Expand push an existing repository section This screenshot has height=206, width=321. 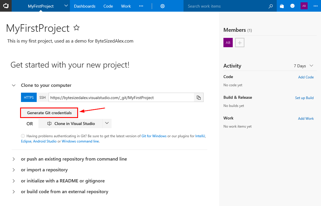coord(14,159)
